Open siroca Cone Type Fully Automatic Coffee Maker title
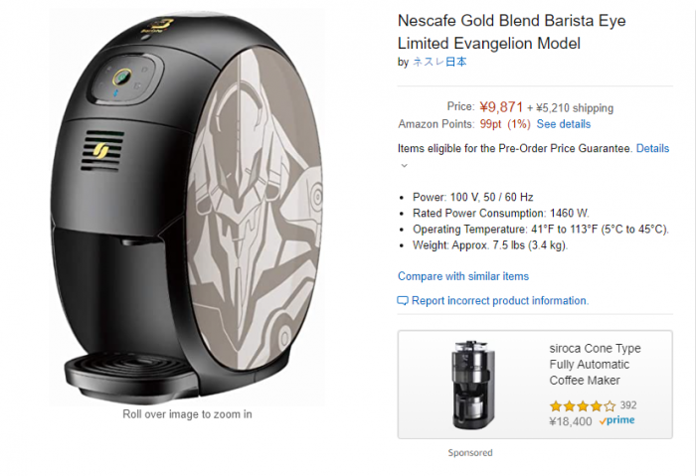 pos(595,365)
